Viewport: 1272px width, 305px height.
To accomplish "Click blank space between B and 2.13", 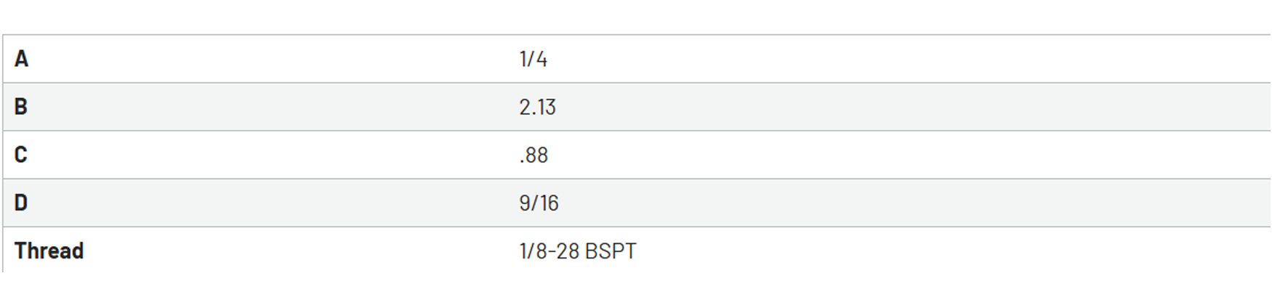I will tap(273, 107).
